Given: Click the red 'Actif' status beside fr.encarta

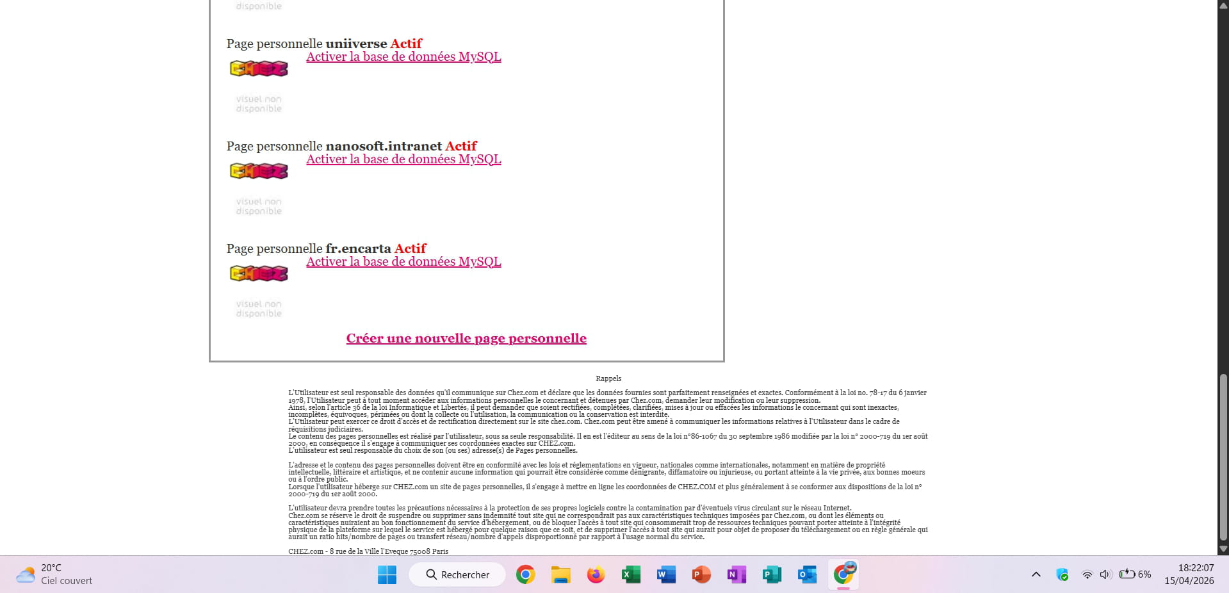Looking at the screenshot, I should [x=411, y=248].
